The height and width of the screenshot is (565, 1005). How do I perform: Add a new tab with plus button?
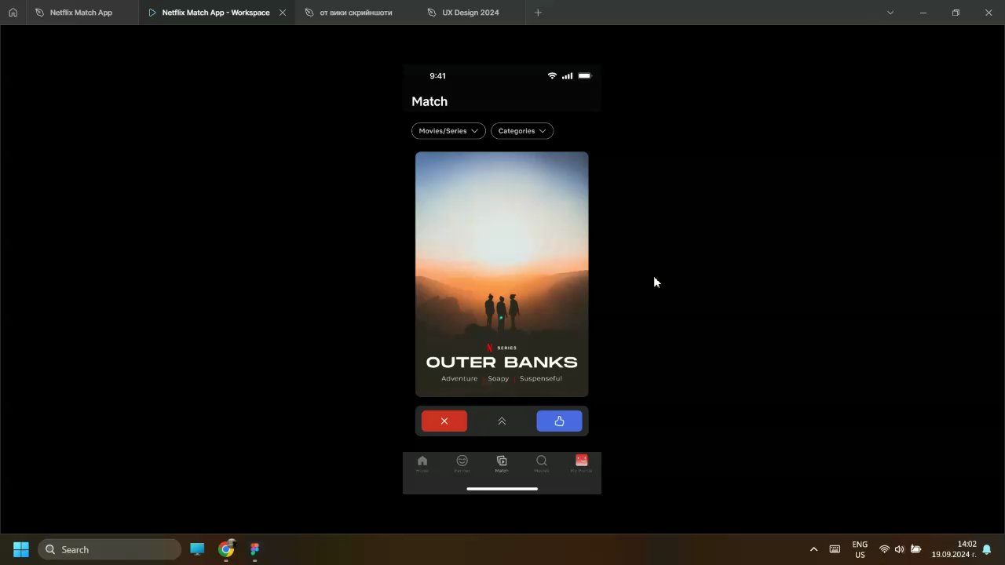click(538, 13)
